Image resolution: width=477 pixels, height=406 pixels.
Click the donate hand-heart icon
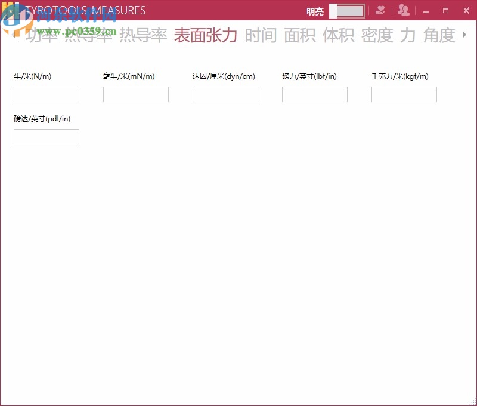[x=380, y=11]
